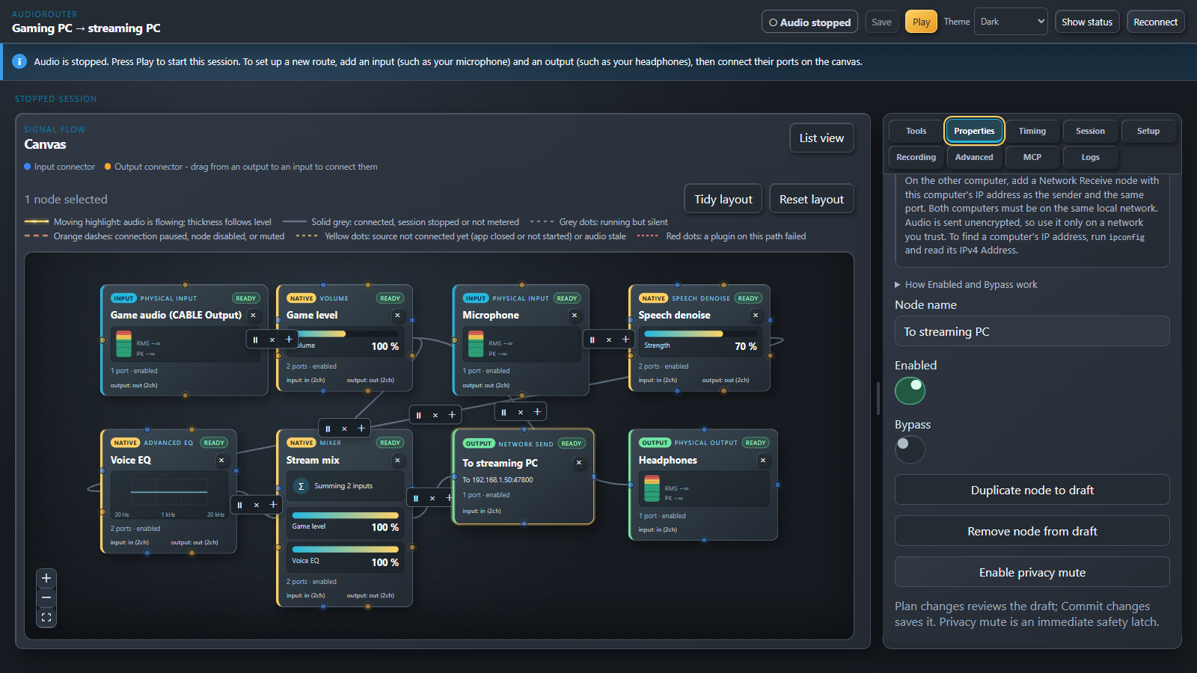Click the plus icon on the Microphone to Speech denoise connection

pos(625,339)
